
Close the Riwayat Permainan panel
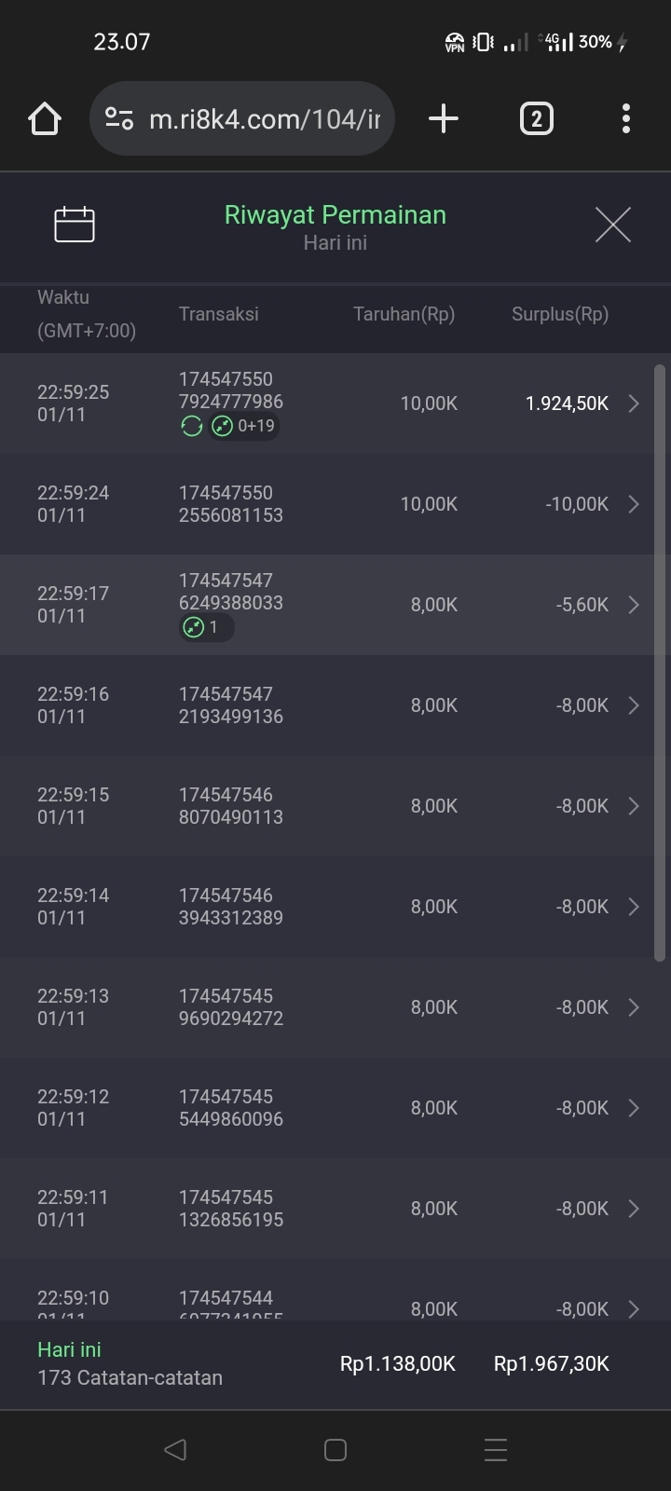[612, 225]
